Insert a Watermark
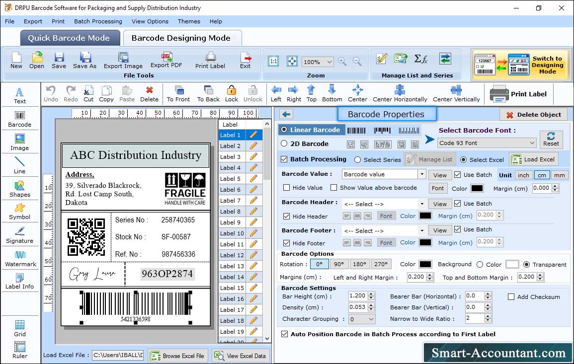This screenshot has width=574, height=364. point(20,259)
